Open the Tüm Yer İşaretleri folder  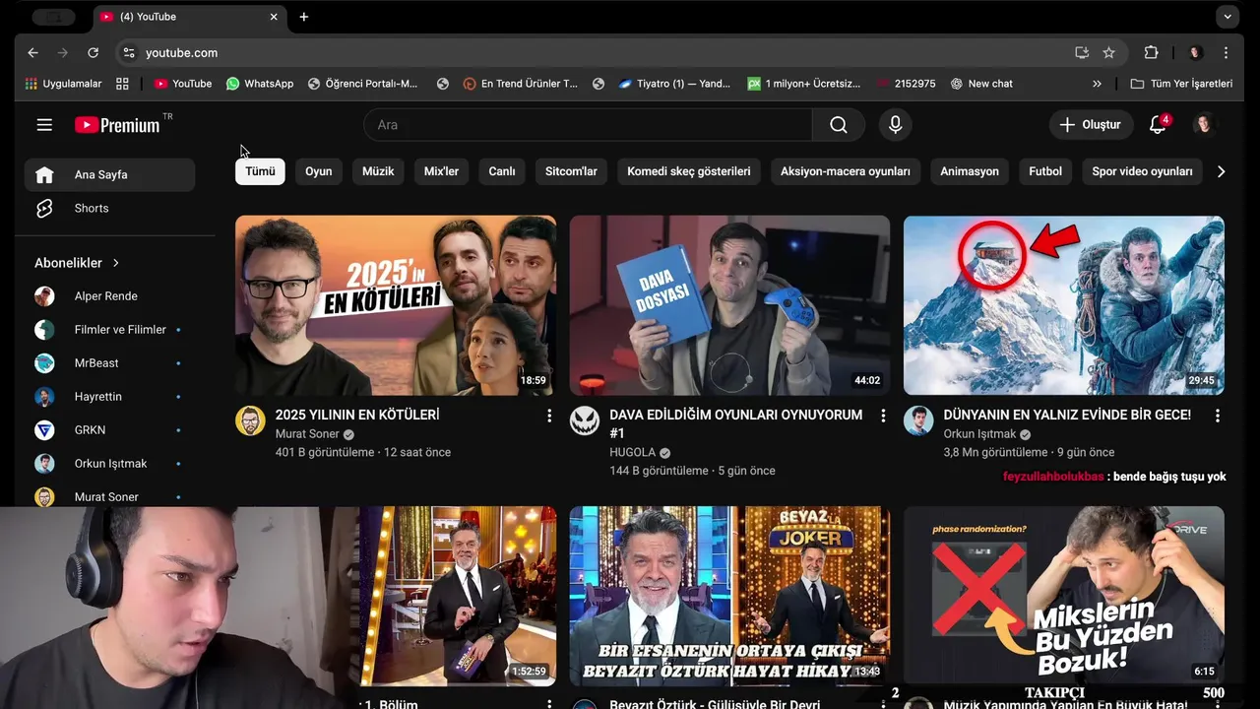(x=1181, y=84)
